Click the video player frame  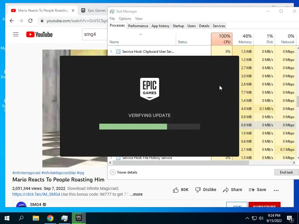51,108
